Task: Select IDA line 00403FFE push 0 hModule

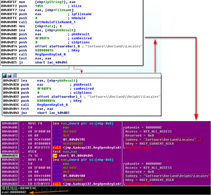Action: tap(43, 18)
